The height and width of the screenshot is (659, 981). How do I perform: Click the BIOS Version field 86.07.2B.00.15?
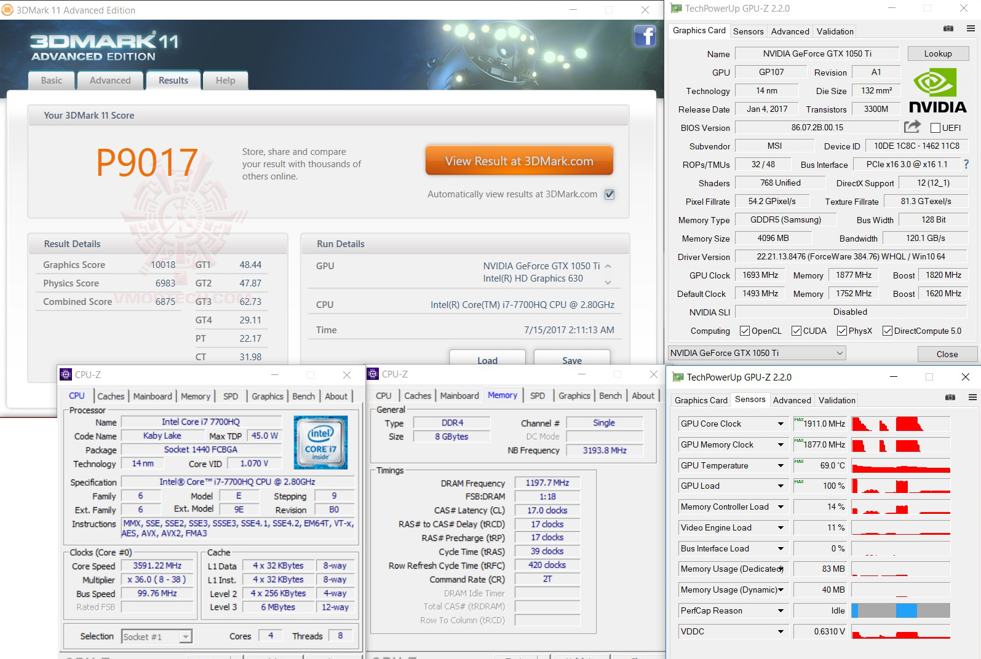817,127
